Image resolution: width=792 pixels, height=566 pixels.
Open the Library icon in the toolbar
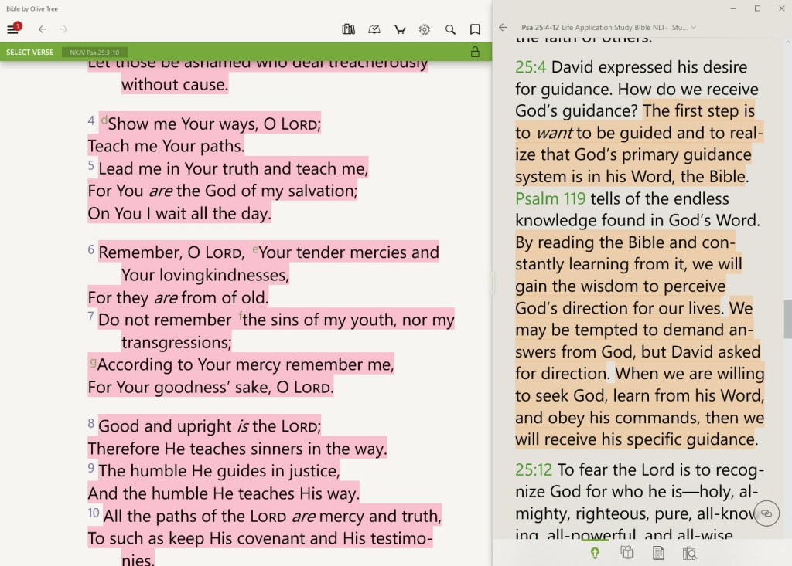click(348, 29)
